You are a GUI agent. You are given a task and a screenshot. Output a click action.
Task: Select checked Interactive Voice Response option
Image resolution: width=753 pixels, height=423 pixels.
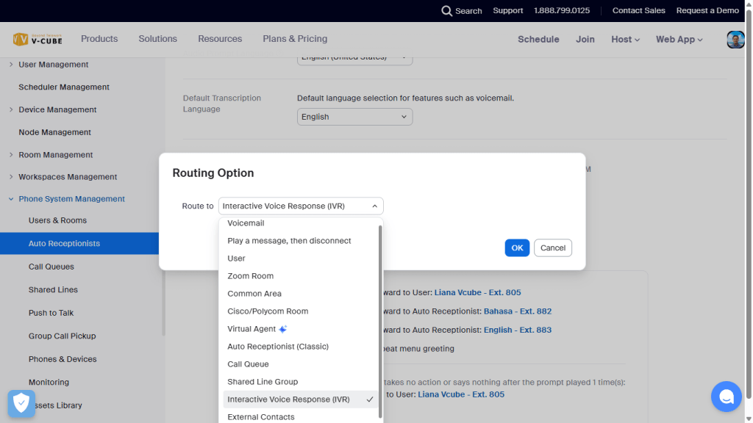click(x=288, y=399)
